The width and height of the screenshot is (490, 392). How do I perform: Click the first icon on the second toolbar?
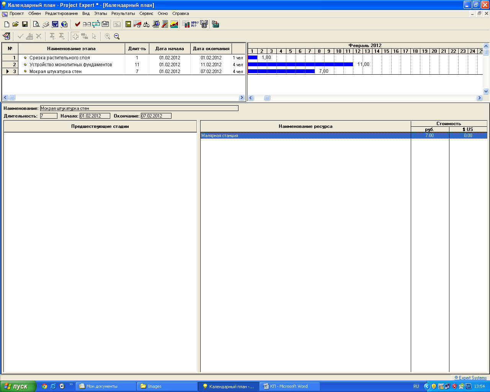click(x=7, y=36)
